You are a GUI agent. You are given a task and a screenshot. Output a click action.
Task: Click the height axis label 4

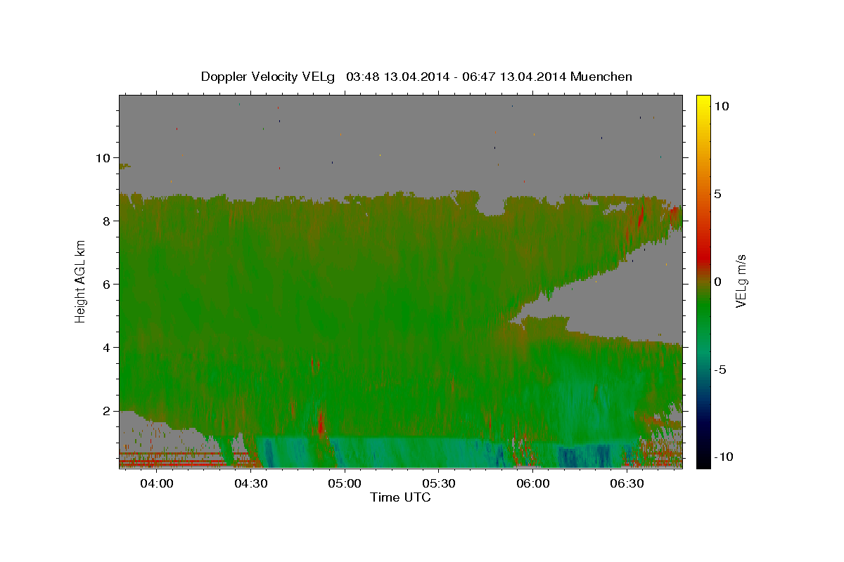(x=108, y=348)
